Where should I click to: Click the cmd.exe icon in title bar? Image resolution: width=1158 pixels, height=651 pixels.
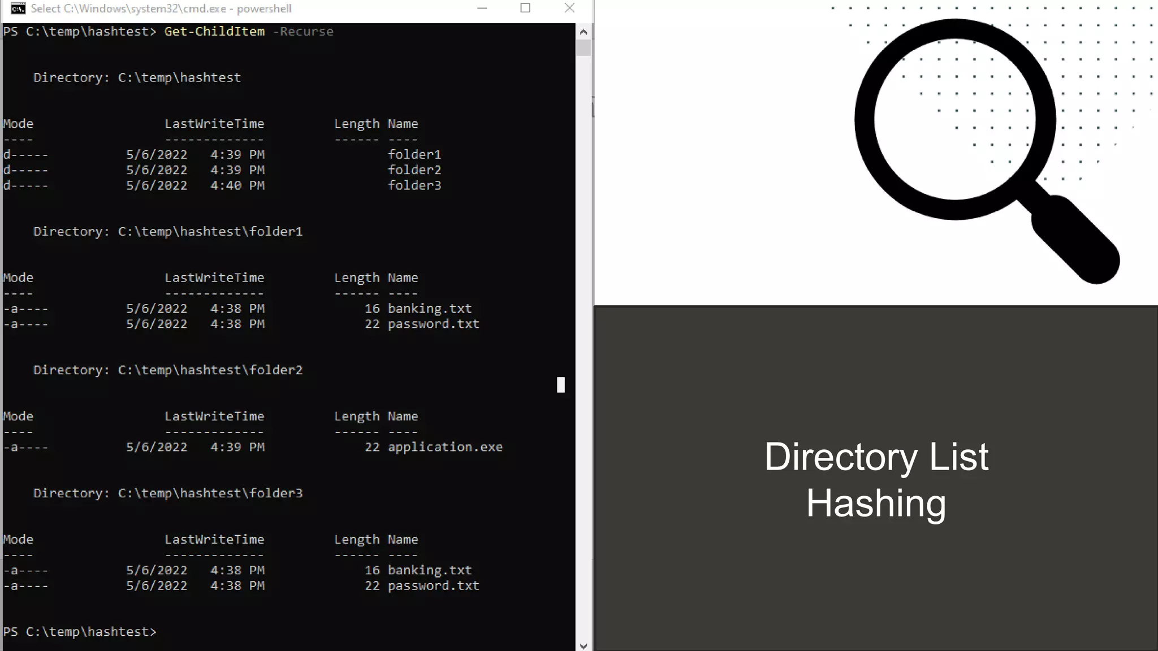pyautogui.click(x=18, y=8)
